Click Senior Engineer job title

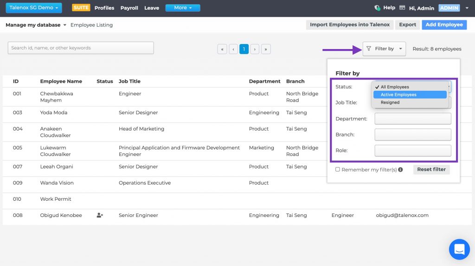click(138, 215)
